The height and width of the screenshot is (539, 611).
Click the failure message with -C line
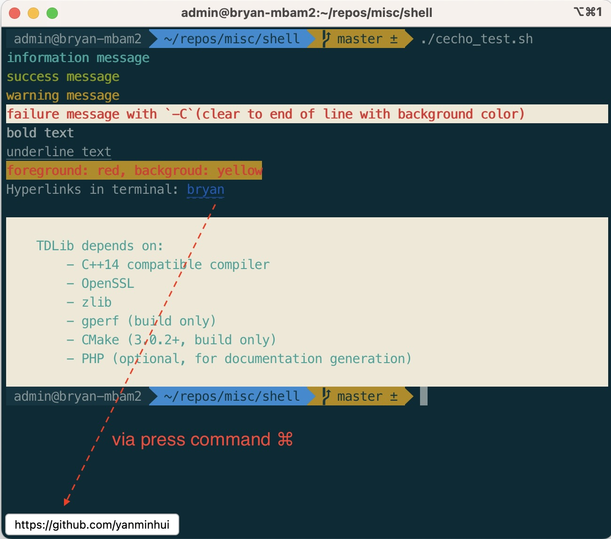(x=307, y=114)
